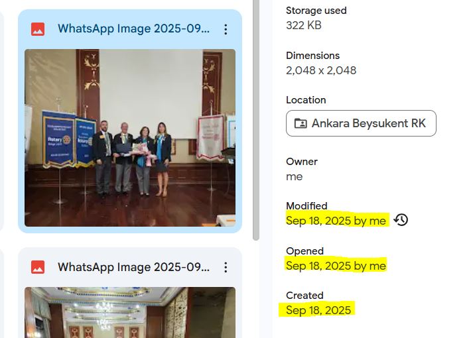This screenshot has height=338, width=473.
Task: Click the shared folder icon in the location chip
Action: (x=301, y=123)
